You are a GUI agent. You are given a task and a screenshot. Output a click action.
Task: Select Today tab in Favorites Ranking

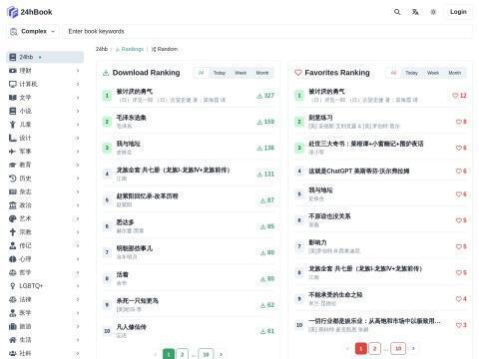click(411, 73)
